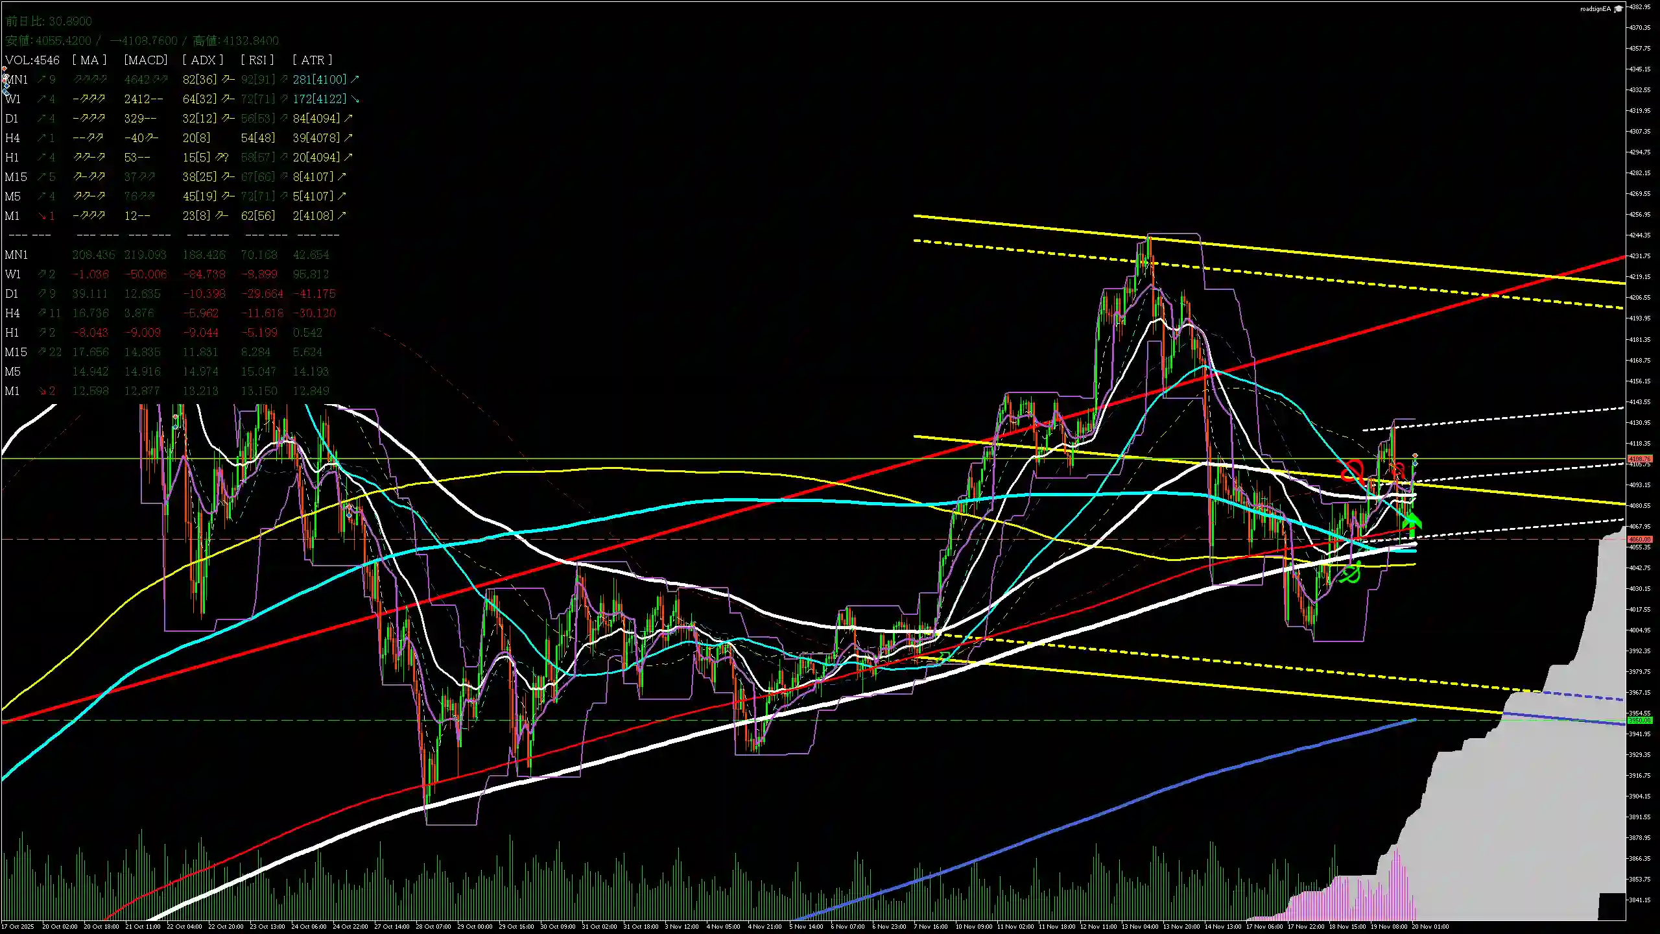Click the red 4060.00 price level label
Viewport: 1660px width, 934px height.
click(x=1640, y=539)
